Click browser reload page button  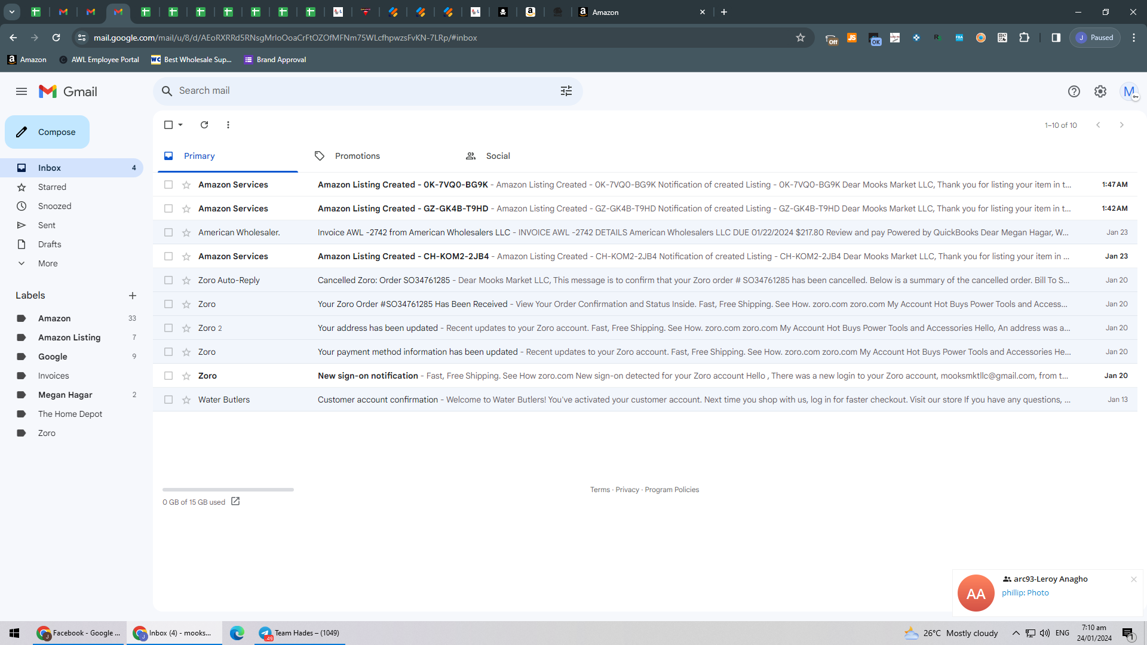click(56, 38)
